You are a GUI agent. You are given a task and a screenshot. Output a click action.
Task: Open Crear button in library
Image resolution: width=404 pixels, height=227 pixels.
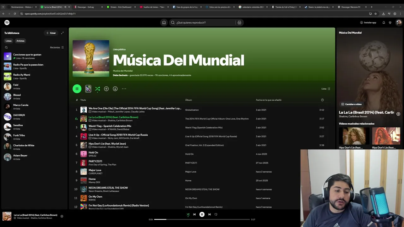(x=51, y=33)
